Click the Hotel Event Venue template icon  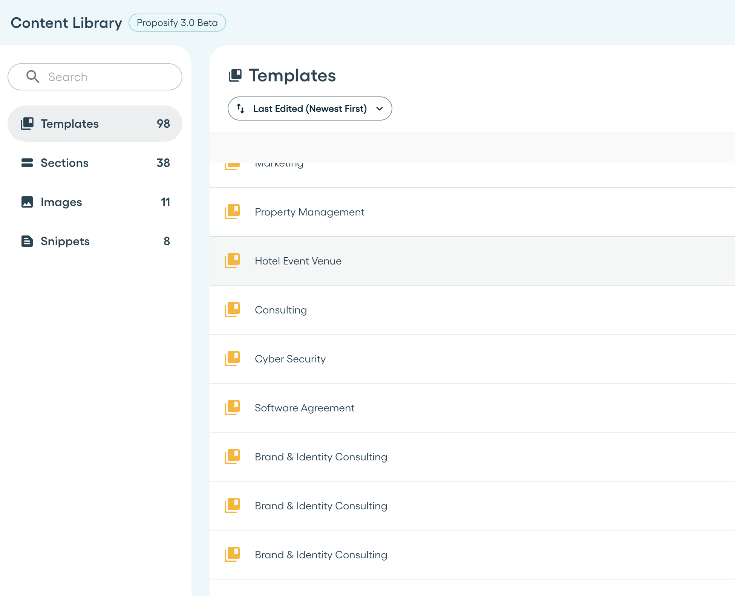[232, 261]
